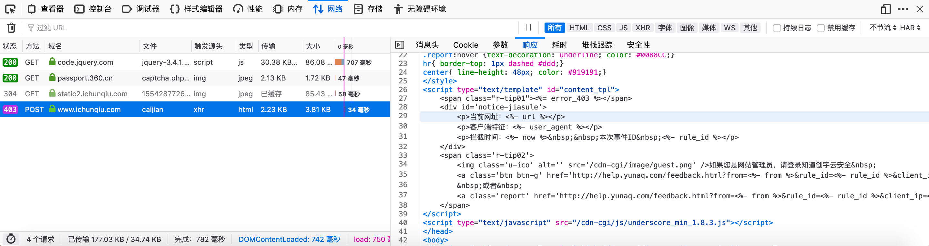Viewport: 929px width, 246px height.
Task: Start performance analysis stopwatch icon
Action: pyautogui.click(x=11, y=239)
